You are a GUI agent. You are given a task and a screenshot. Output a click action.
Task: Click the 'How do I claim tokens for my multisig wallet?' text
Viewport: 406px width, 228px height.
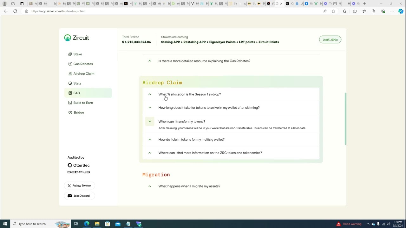click(192, 140)
